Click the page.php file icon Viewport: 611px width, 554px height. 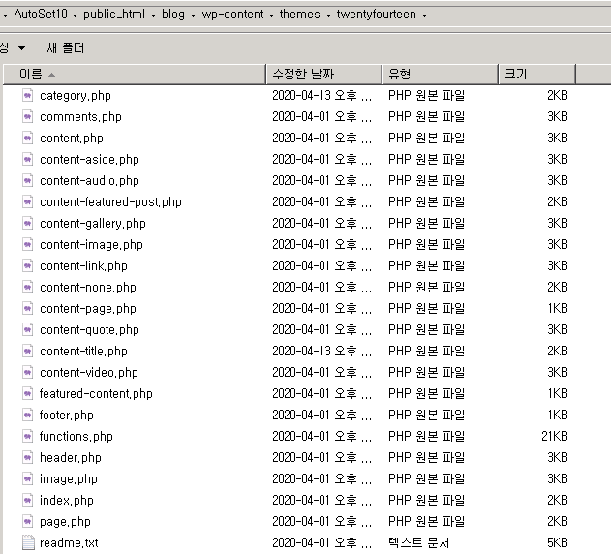pyautogui.click(x=28, y=522)
